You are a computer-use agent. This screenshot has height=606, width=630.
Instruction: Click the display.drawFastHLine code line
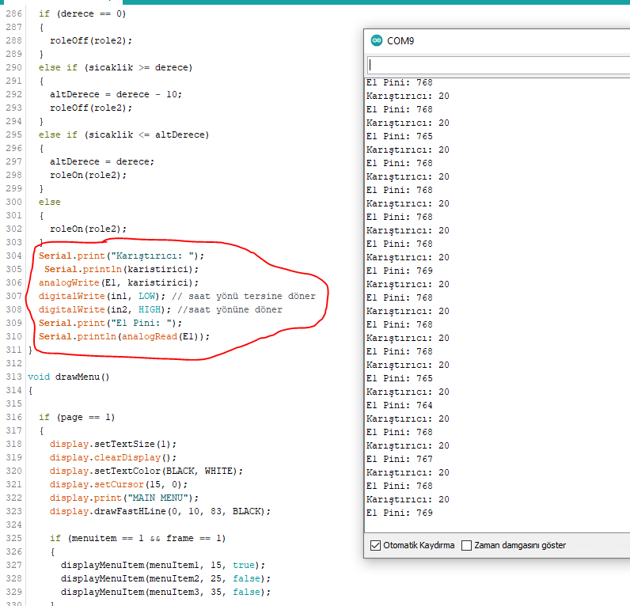160,511
